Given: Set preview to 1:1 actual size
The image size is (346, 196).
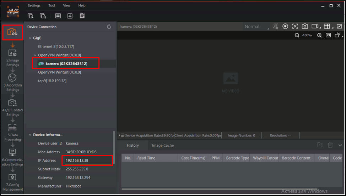Looking at the screenshot, I should coord(328,35).
